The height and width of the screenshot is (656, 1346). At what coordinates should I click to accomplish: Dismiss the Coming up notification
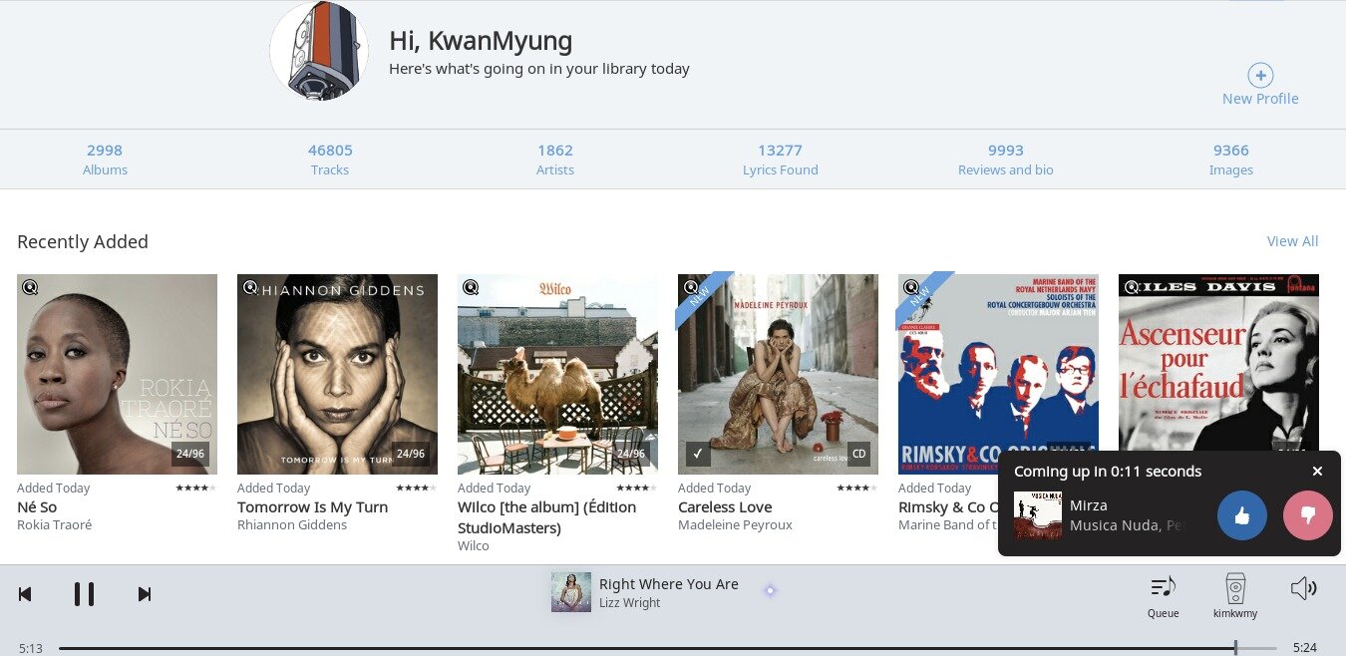(1317, 472)
